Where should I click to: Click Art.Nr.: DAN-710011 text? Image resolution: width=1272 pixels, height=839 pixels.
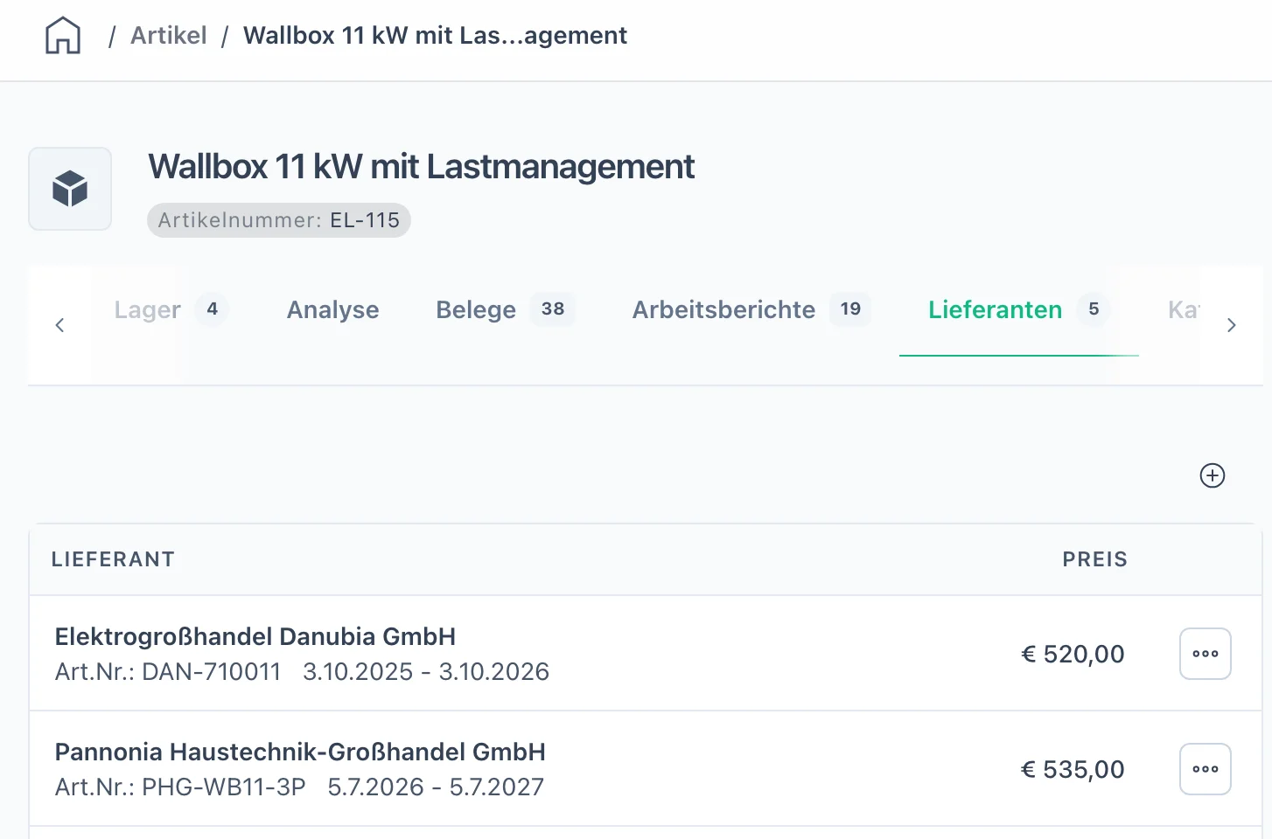(168, 671)
